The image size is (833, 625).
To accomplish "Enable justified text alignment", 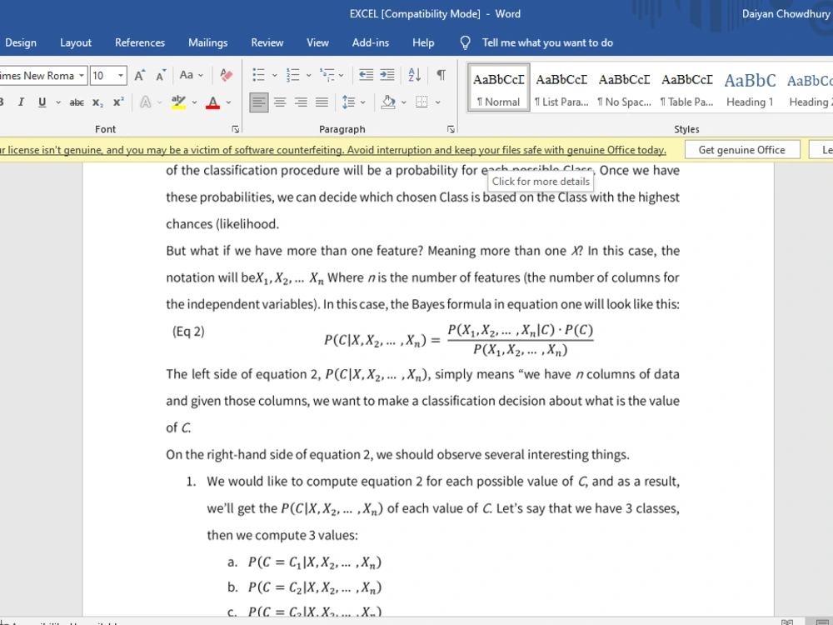I will [x=322, y=103].
